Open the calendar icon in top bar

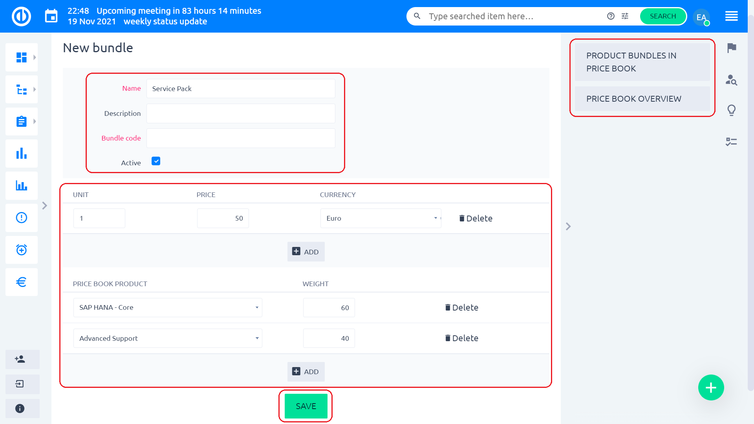pos(51,16)
